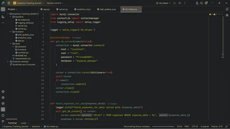230x129 pixels.
Task: Expand the backend folder under tests
Action: coord(13,47)
